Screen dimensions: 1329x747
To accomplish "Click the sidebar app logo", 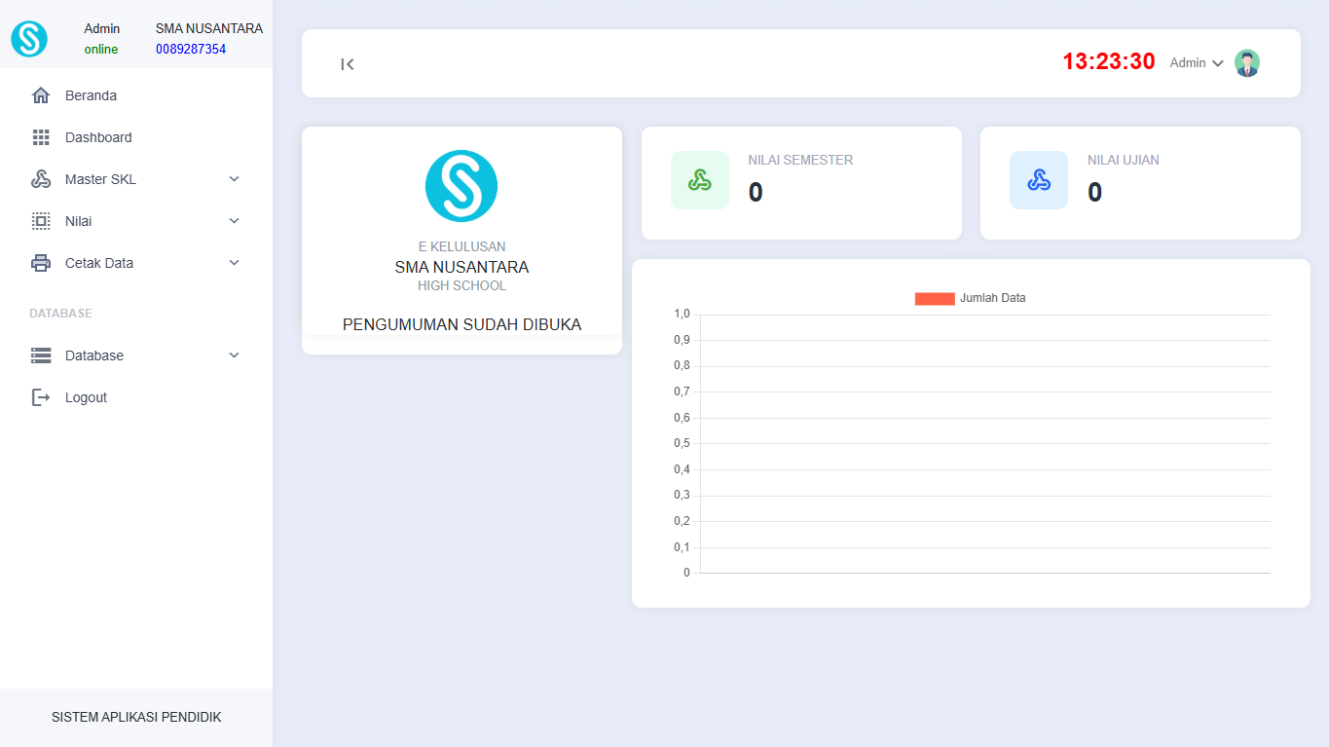I will [x=29, y=39].
